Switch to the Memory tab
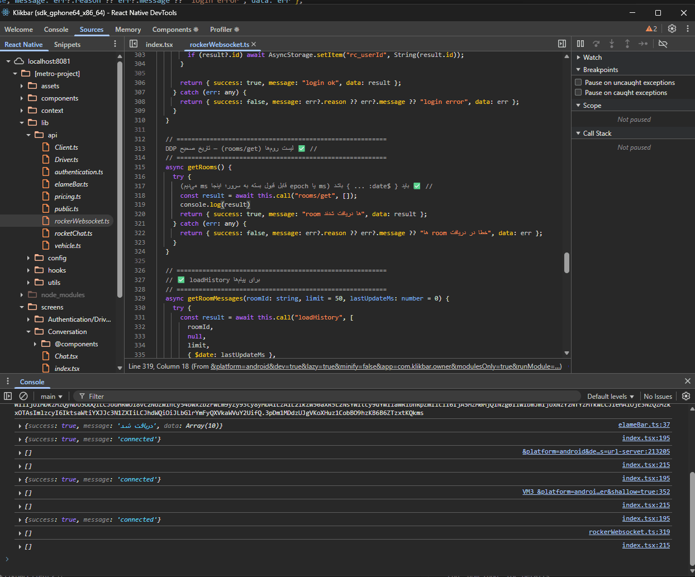This screenshot has height=577, width=695. (128, 29)
